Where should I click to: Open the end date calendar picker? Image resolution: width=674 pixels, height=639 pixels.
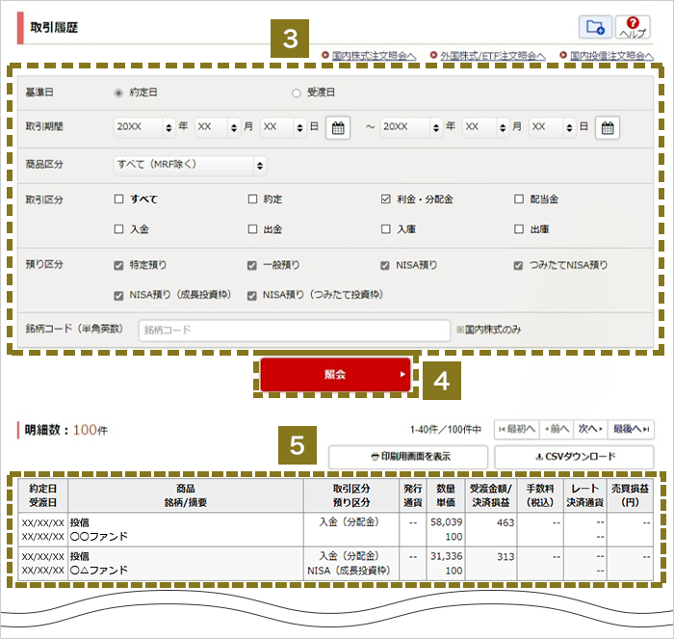[607, 127]
